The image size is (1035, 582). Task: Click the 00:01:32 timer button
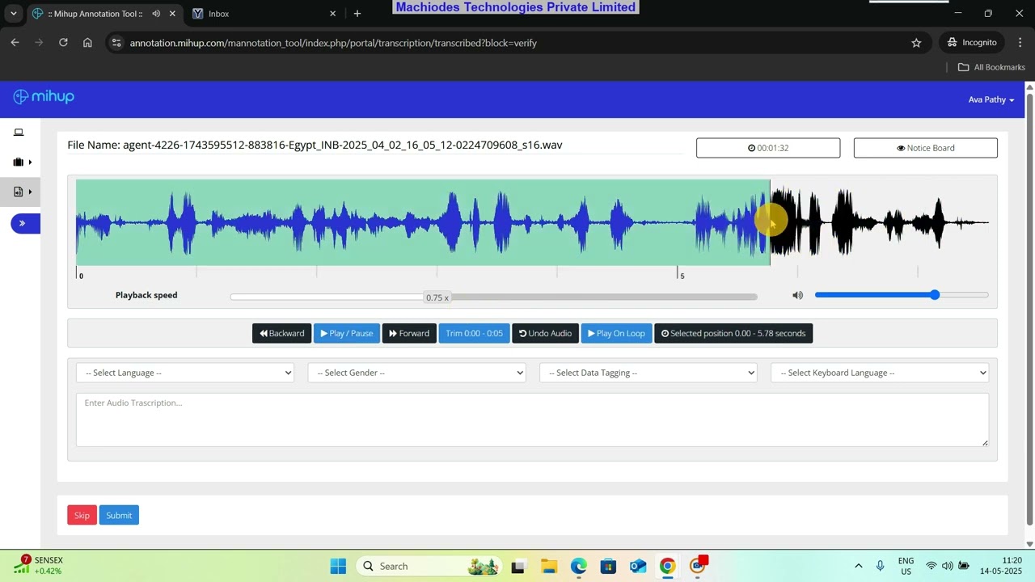(x=768, y=148)
